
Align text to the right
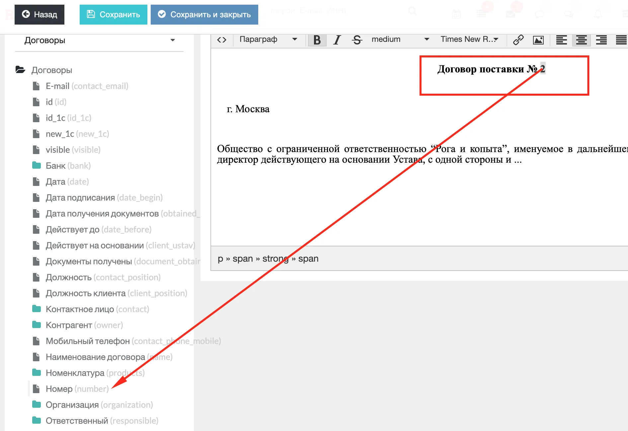pos(601,40)
